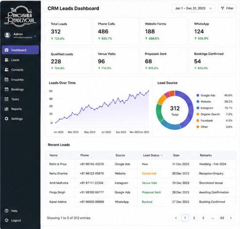This screenshot has height=229, width=240.
Task: Click Phone Calls green up arrow
Action: tap(99, 38)
